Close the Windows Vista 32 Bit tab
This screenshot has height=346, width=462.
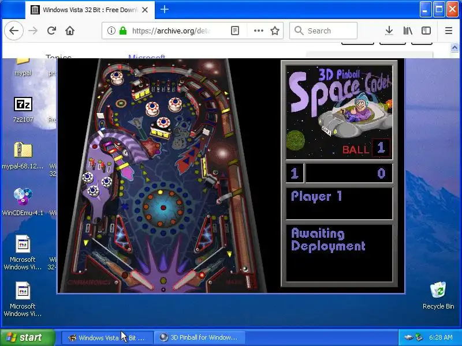(145, 10)
